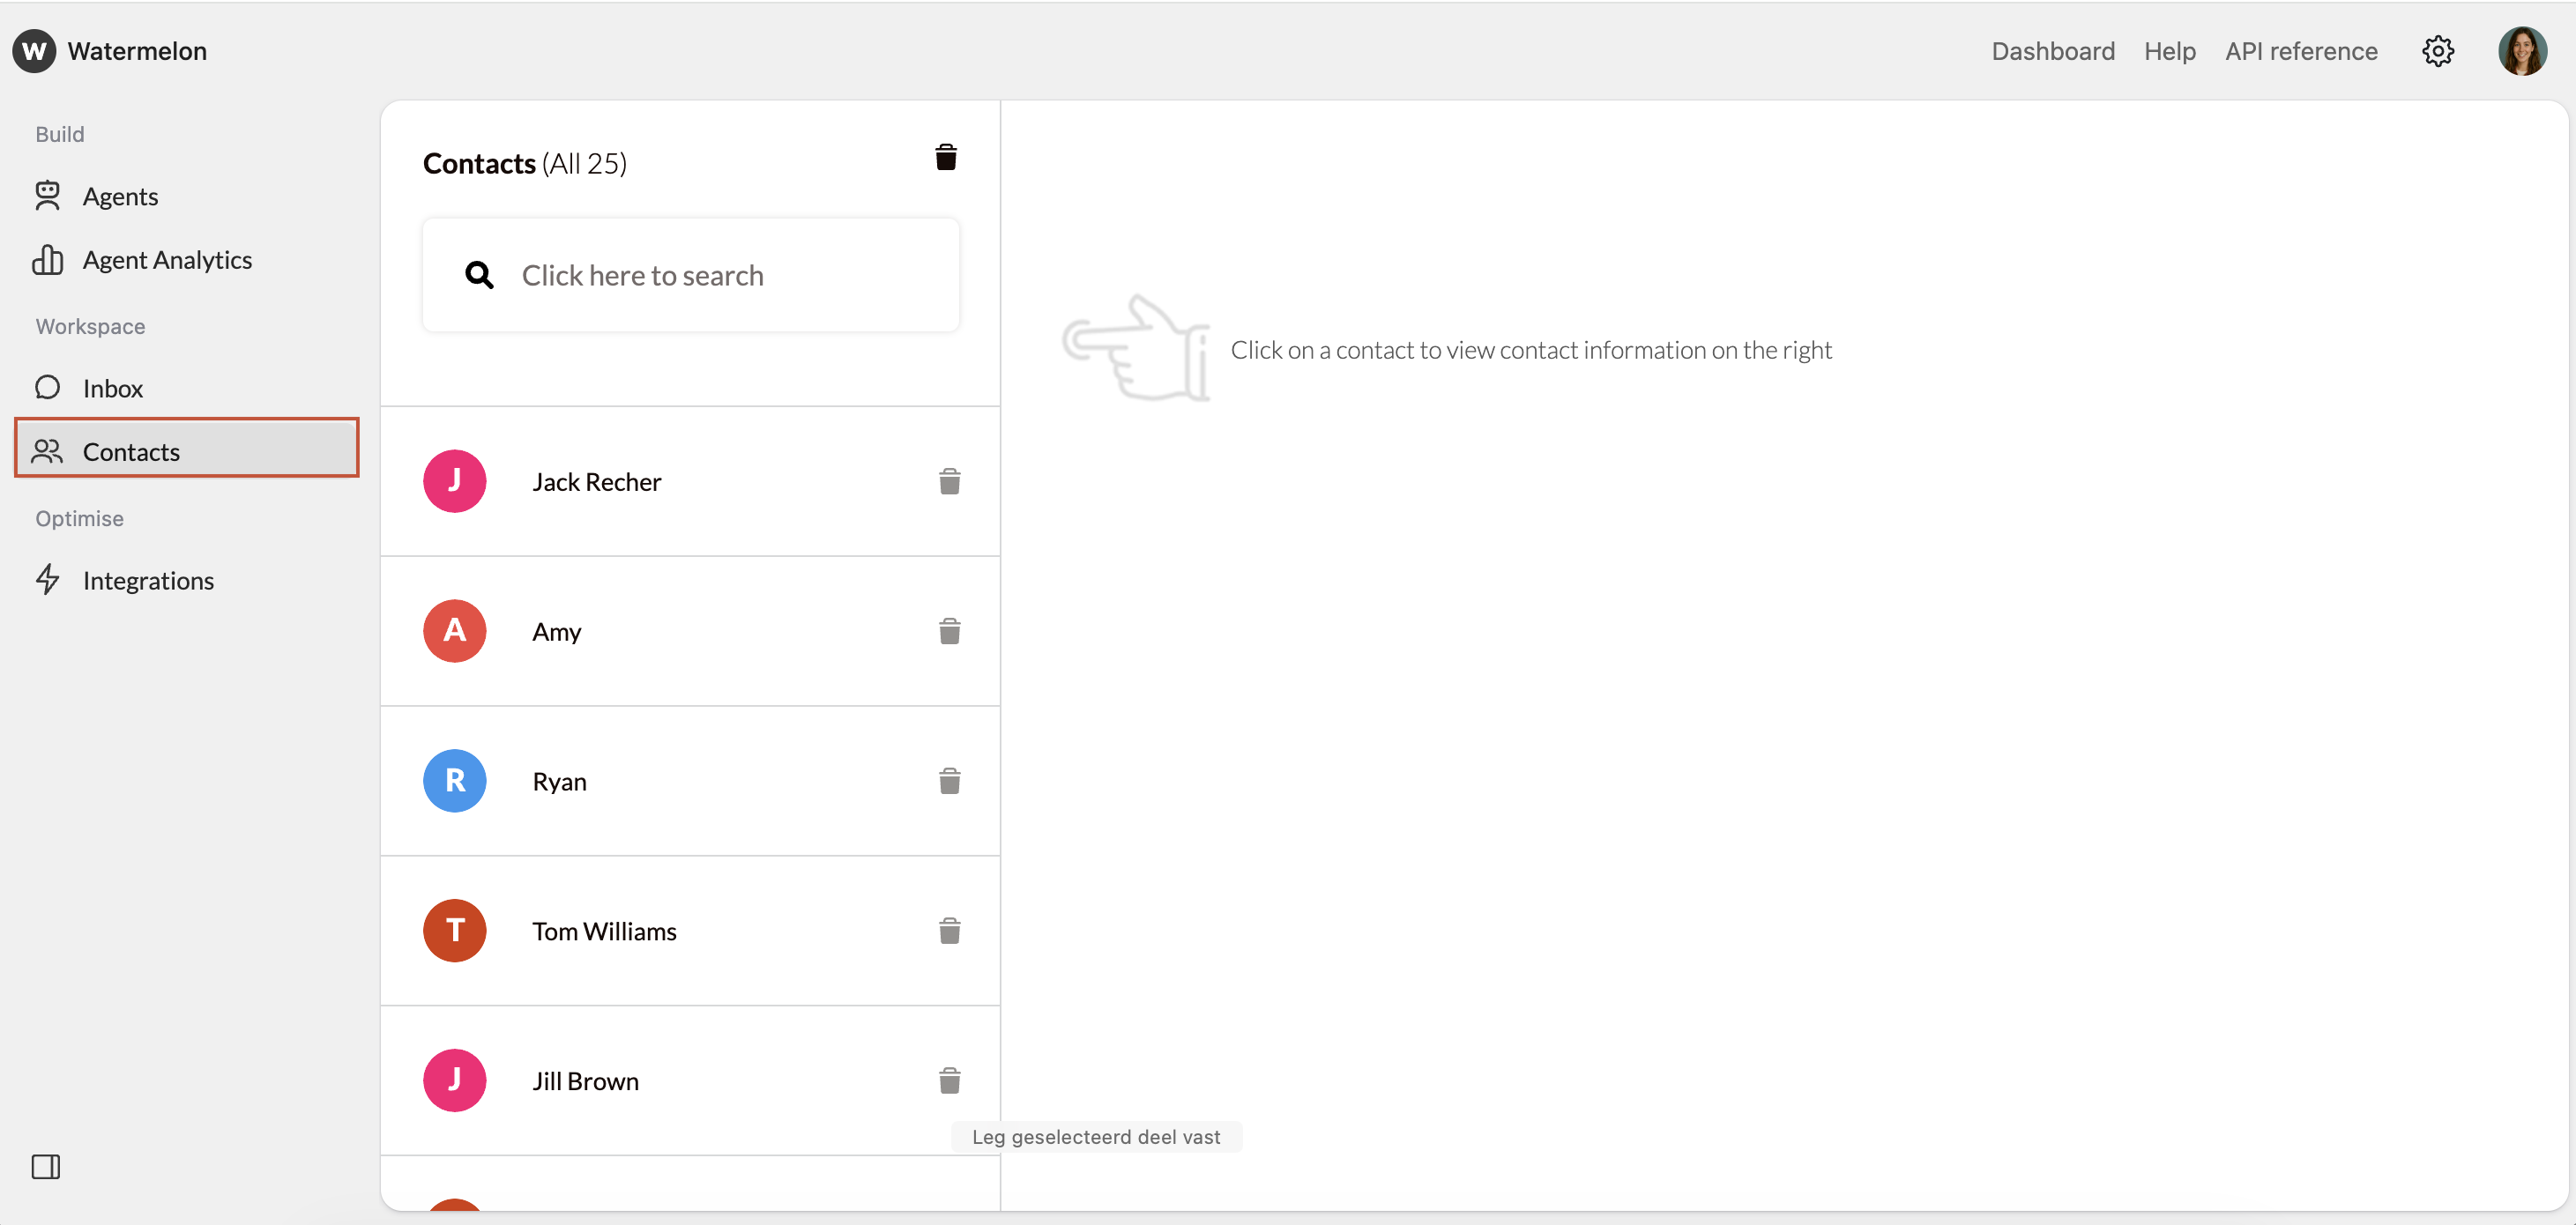
Task: Open the user profile avatar menu
Action: point(2522,51)
